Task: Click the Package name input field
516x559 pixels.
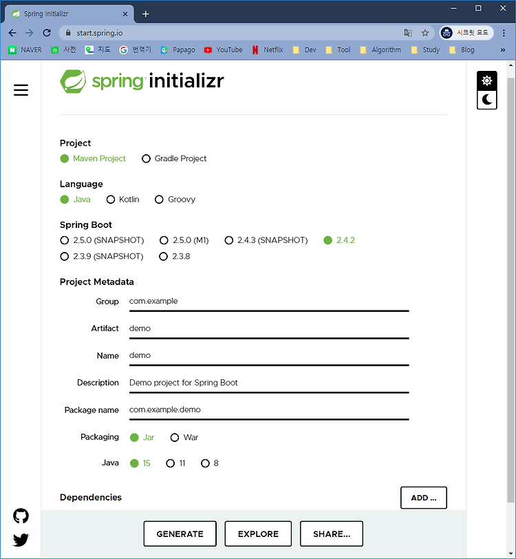Action: point(269,411)
